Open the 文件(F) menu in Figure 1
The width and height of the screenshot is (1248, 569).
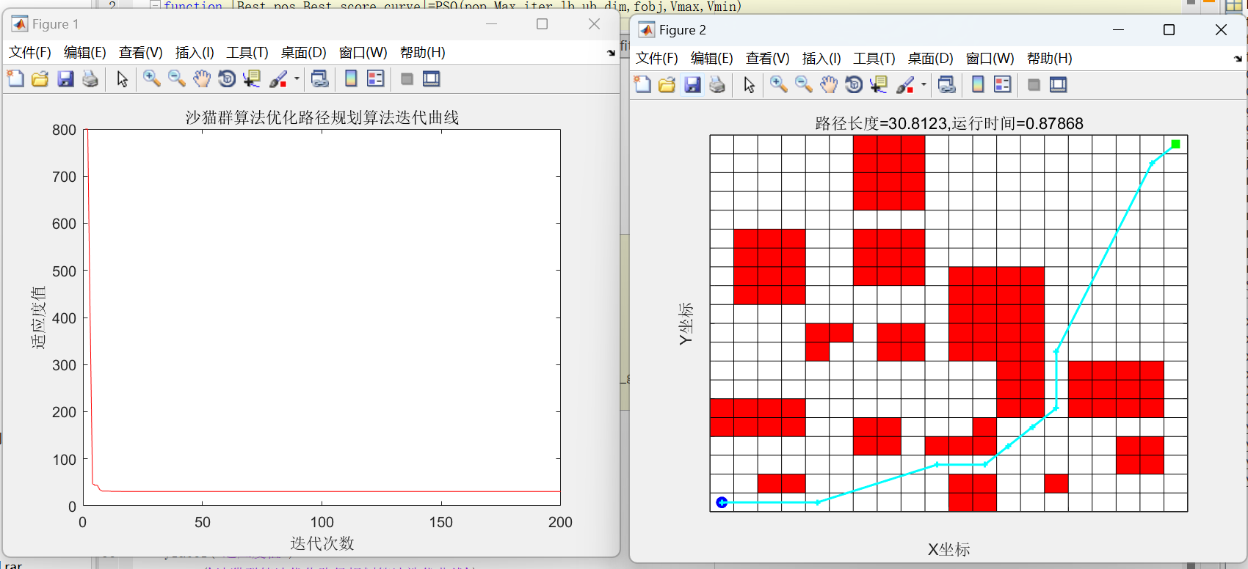click(x=30, y=53)
